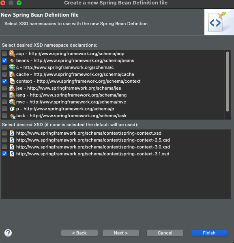Click the Finish button

(x=209, y=233)
